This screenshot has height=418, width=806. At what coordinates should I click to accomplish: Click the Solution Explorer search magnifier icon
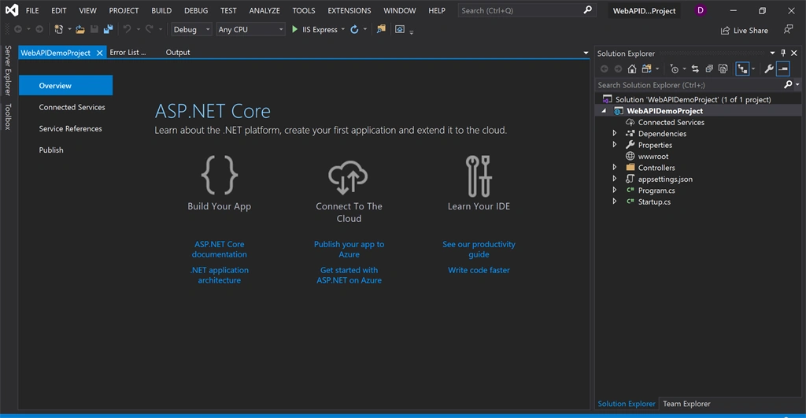point(788,85)
